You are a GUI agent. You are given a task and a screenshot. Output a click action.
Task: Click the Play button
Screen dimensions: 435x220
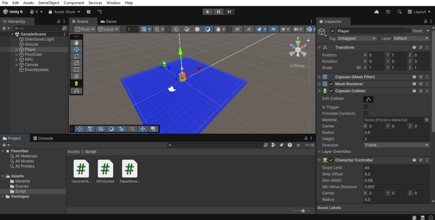point(207,12)
